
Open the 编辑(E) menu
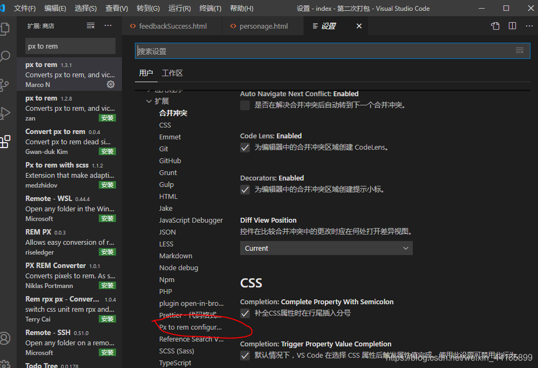[x=55, y=8]
